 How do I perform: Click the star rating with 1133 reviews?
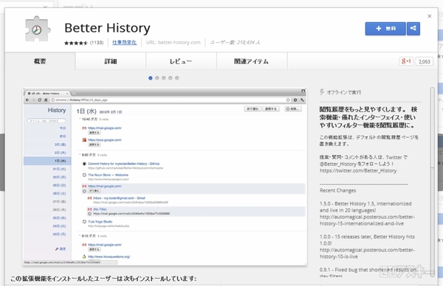[83, 43]
